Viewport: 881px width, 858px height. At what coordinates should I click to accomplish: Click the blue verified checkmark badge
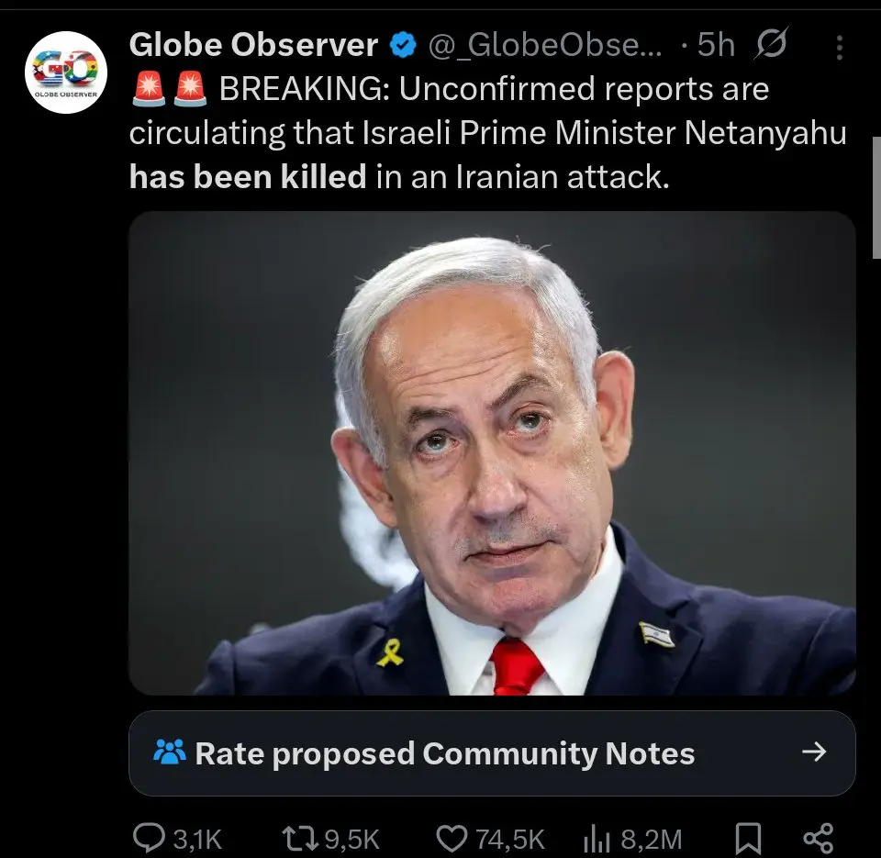(x=403, y=45)
